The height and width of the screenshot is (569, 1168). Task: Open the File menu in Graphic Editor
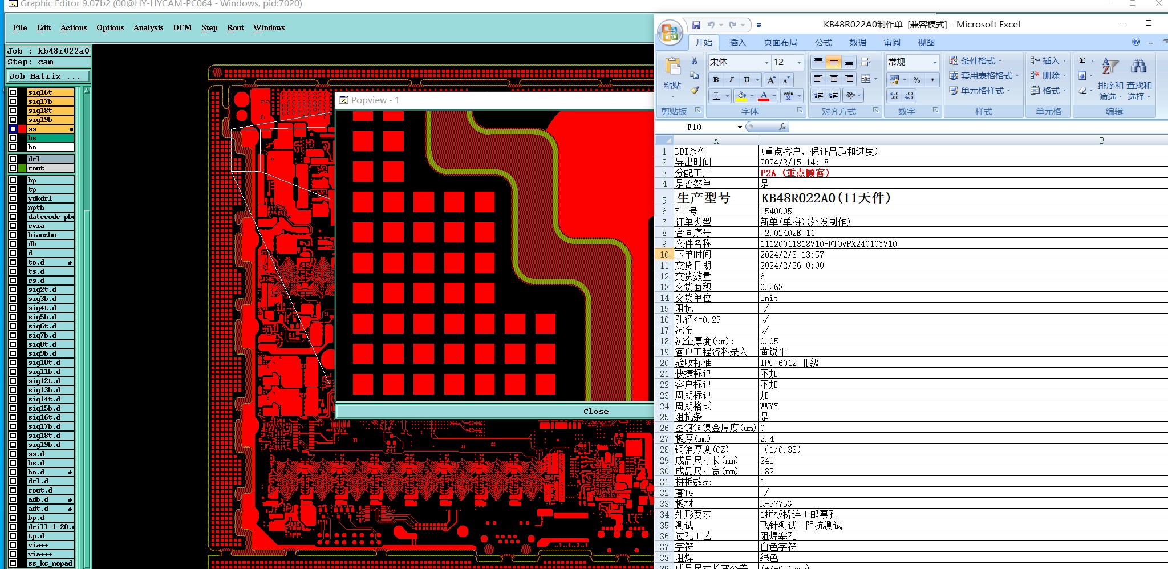tap(20, 27)
